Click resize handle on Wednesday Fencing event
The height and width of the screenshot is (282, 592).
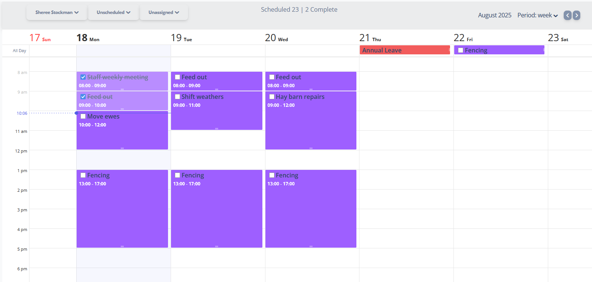(x=311, y=246)
